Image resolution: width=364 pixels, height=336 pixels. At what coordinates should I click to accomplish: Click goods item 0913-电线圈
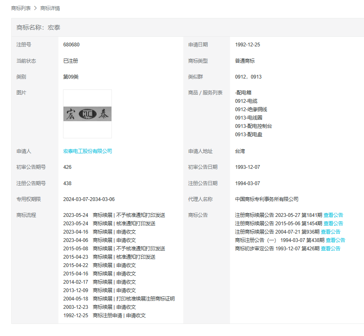(x=249, y=118)
